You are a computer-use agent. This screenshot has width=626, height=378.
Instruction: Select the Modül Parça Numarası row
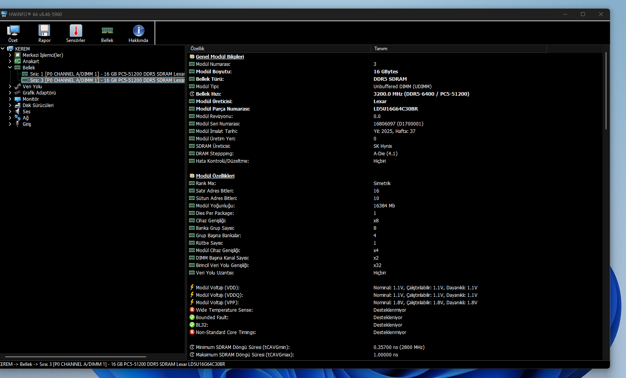pos(395,109)
